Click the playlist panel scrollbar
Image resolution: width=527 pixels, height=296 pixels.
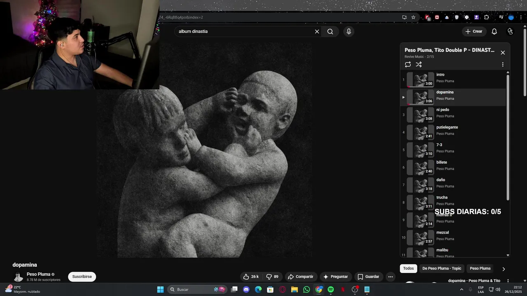[508, 138]
